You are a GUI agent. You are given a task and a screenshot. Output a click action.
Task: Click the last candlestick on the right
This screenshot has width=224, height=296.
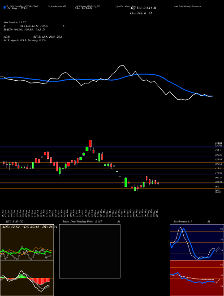[158, 183]
